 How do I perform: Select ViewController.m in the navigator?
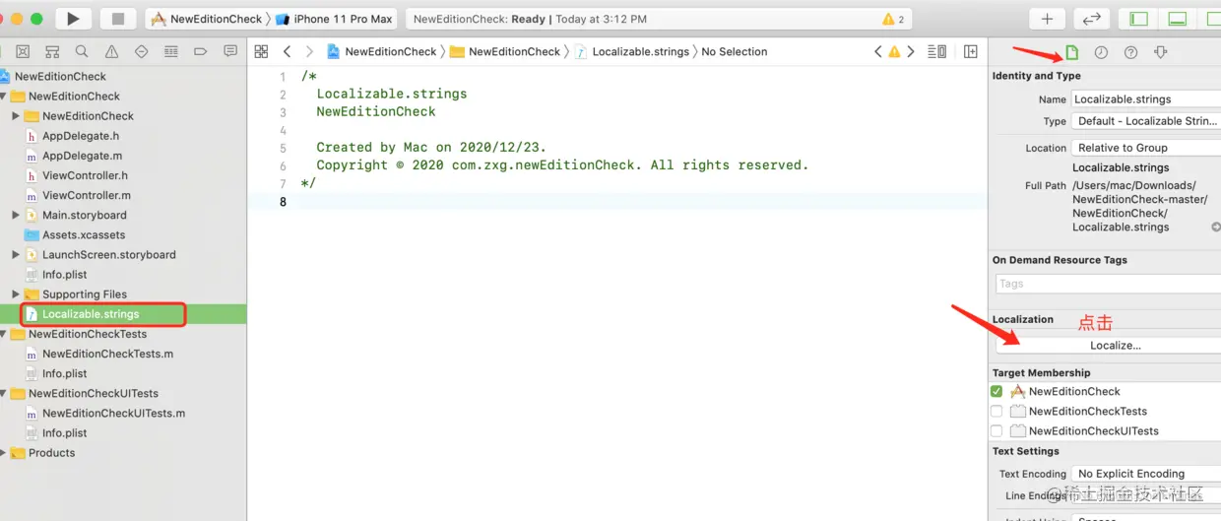point(87,195)
